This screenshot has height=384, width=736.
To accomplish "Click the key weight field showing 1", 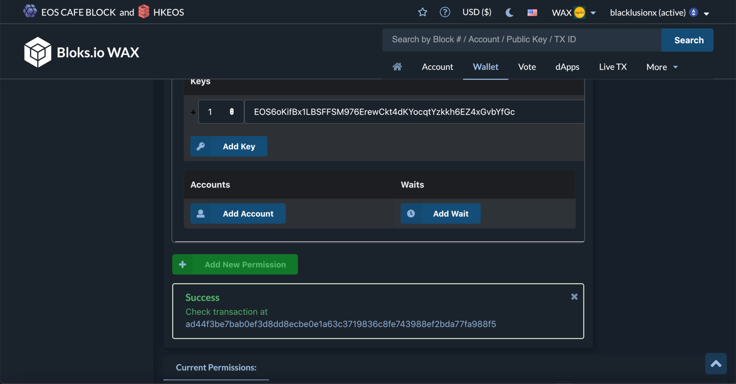I will (x=221, y=112).
